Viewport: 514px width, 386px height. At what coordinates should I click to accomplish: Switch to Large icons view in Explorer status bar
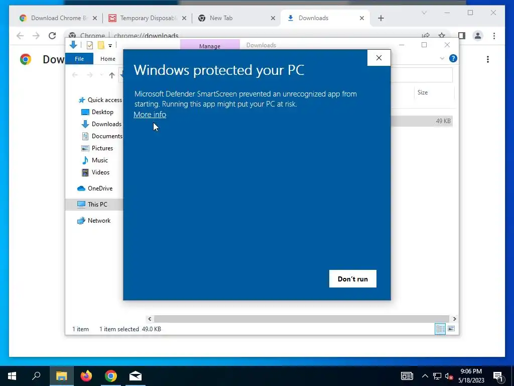[x=451, y=329]
